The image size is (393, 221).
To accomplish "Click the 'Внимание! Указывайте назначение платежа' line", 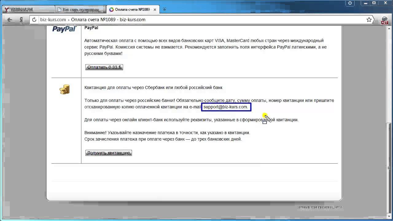I will pyautogui.click(x=167, y=133).
